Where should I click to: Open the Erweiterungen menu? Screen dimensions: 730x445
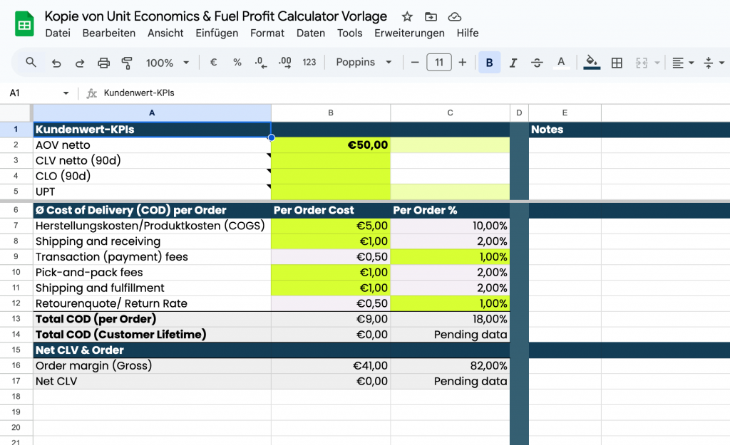(x=409, y=33)
